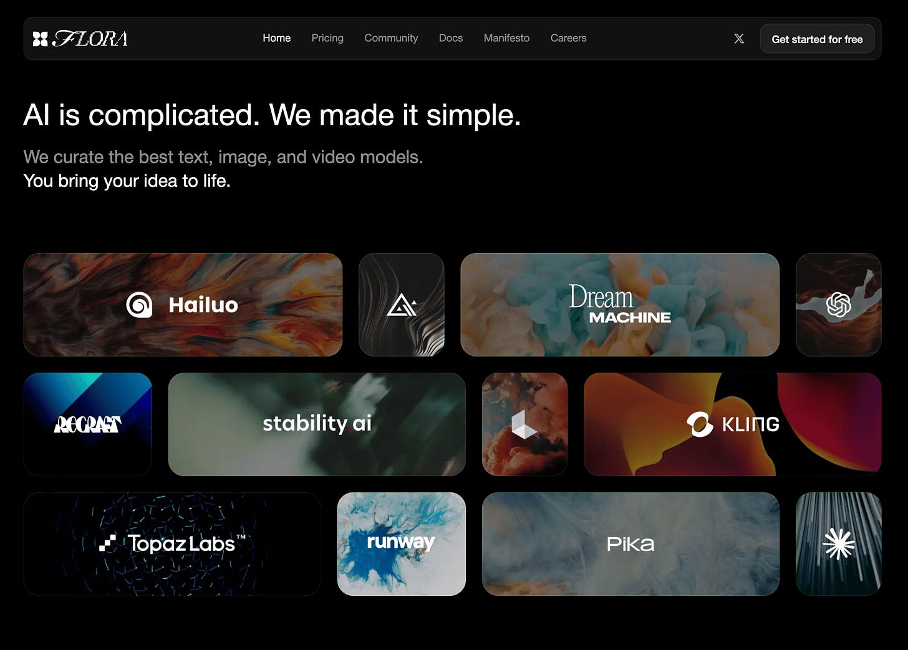
Task: Click the OpenAI knot logo card
Action: pyautogui.click(x=838, y=305)
